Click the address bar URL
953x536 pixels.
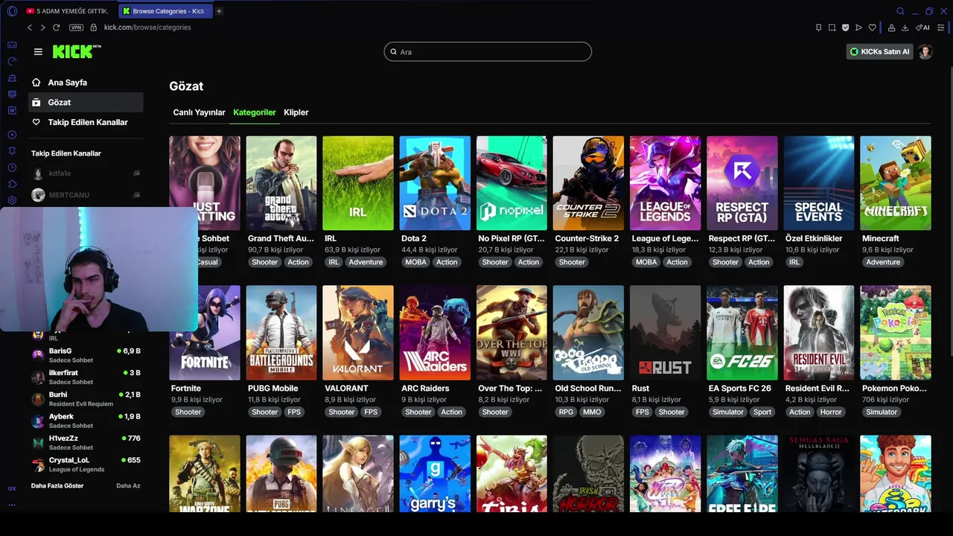147,28
